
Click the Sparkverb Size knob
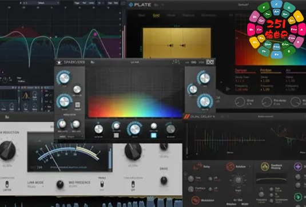click(64, 78)
